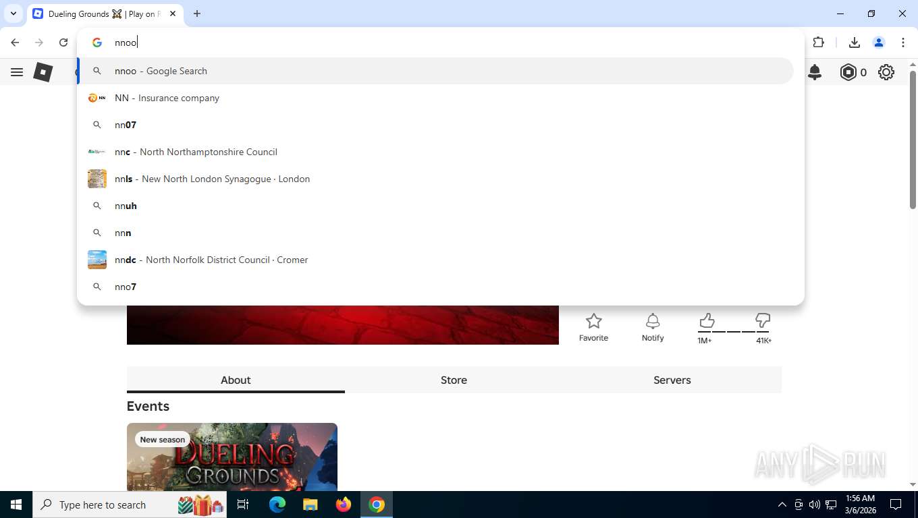Open a new tab with plus button
918x518 pixels.
[197, 13]
